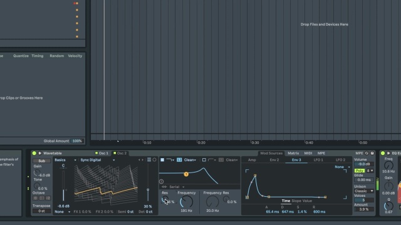Image resolution: width=401 pixels, height=225 pixels.
Task: Toggle the Wavetable device activator
Action: point(34,153)
